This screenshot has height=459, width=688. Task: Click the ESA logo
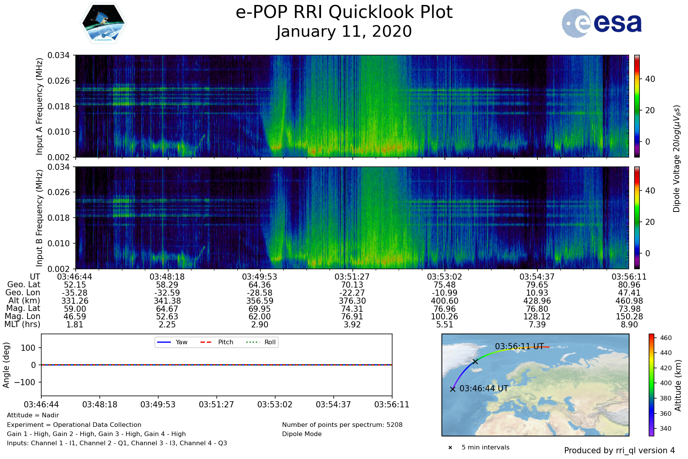[x=602, y=23]
